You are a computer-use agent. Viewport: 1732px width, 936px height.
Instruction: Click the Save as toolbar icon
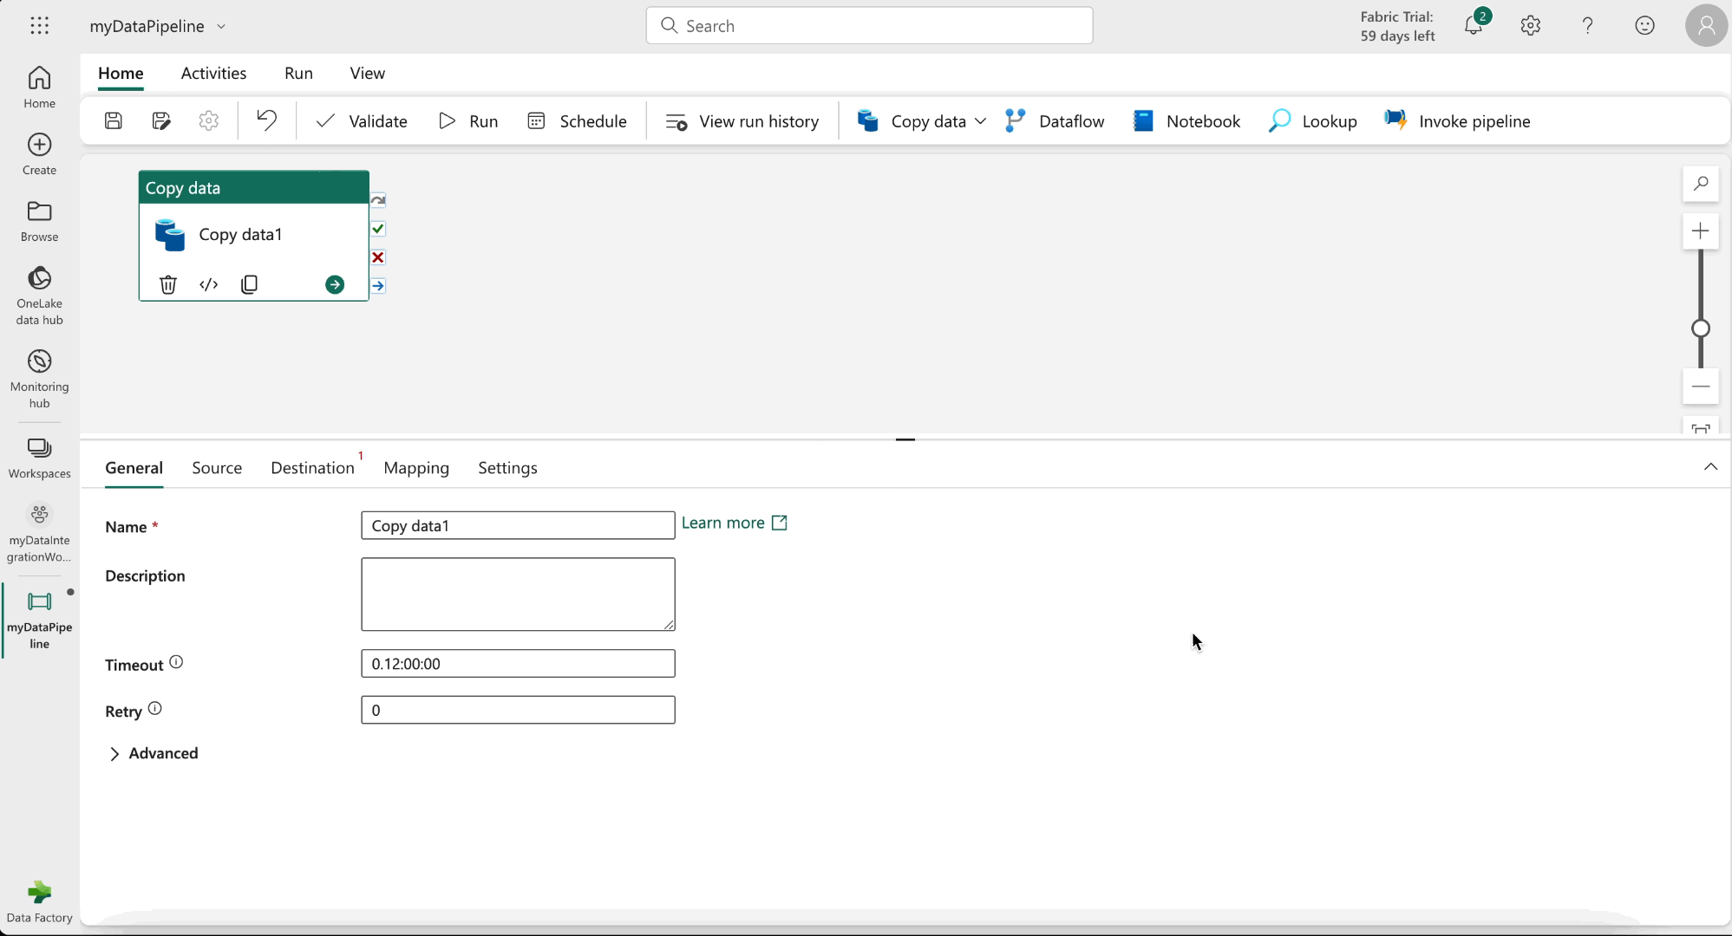161,121
